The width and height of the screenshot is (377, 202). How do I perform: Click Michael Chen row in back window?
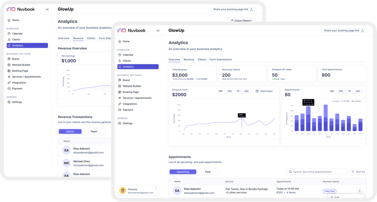[x=84, y=163]
